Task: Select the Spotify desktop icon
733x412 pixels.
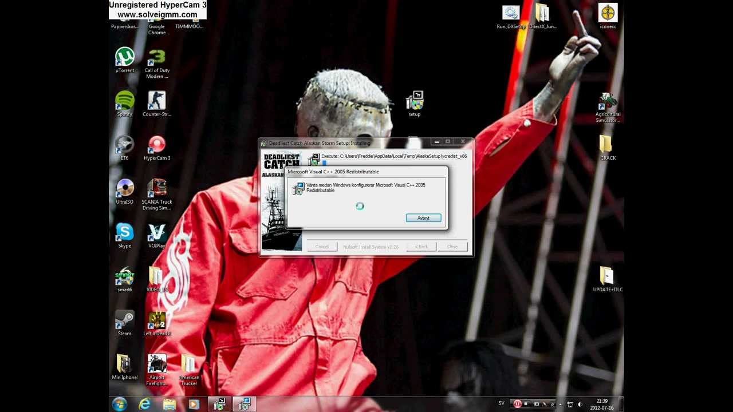Action: pos(125,104)
